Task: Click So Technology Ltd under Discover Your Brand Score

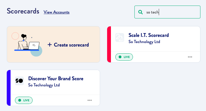Action: pos(44,85)
